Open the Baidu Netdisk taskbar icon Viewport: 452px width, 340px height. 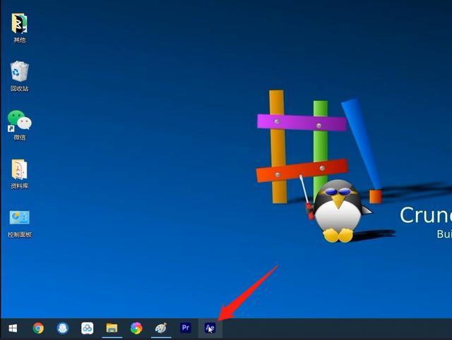point(88,328)
